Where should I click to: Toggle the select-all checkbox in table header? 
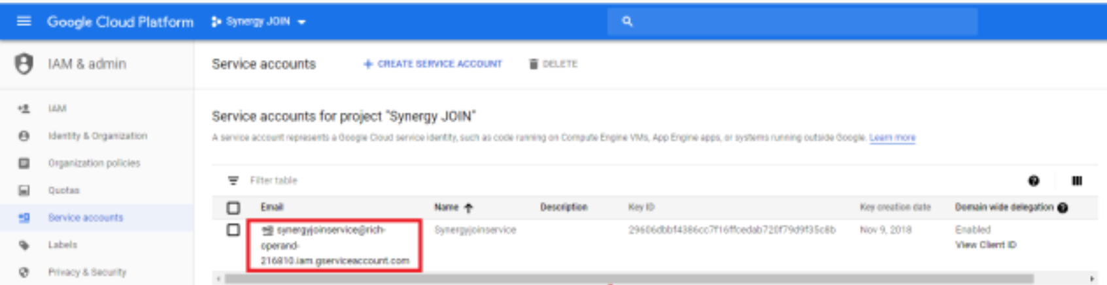233,208
